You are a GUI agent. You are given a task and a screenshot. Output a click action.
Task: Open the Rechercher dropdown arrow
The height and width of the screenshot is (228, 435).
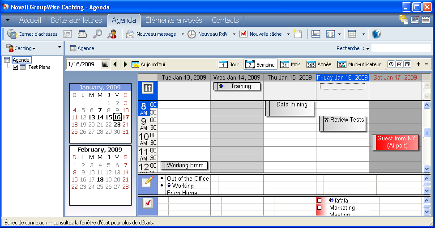point(367,48)
